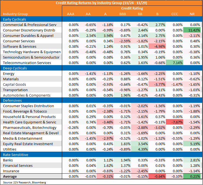The width and height of the screenshot is (203, 185).
Task: Select the Industry Group column header
Action: tap(15, 14)
